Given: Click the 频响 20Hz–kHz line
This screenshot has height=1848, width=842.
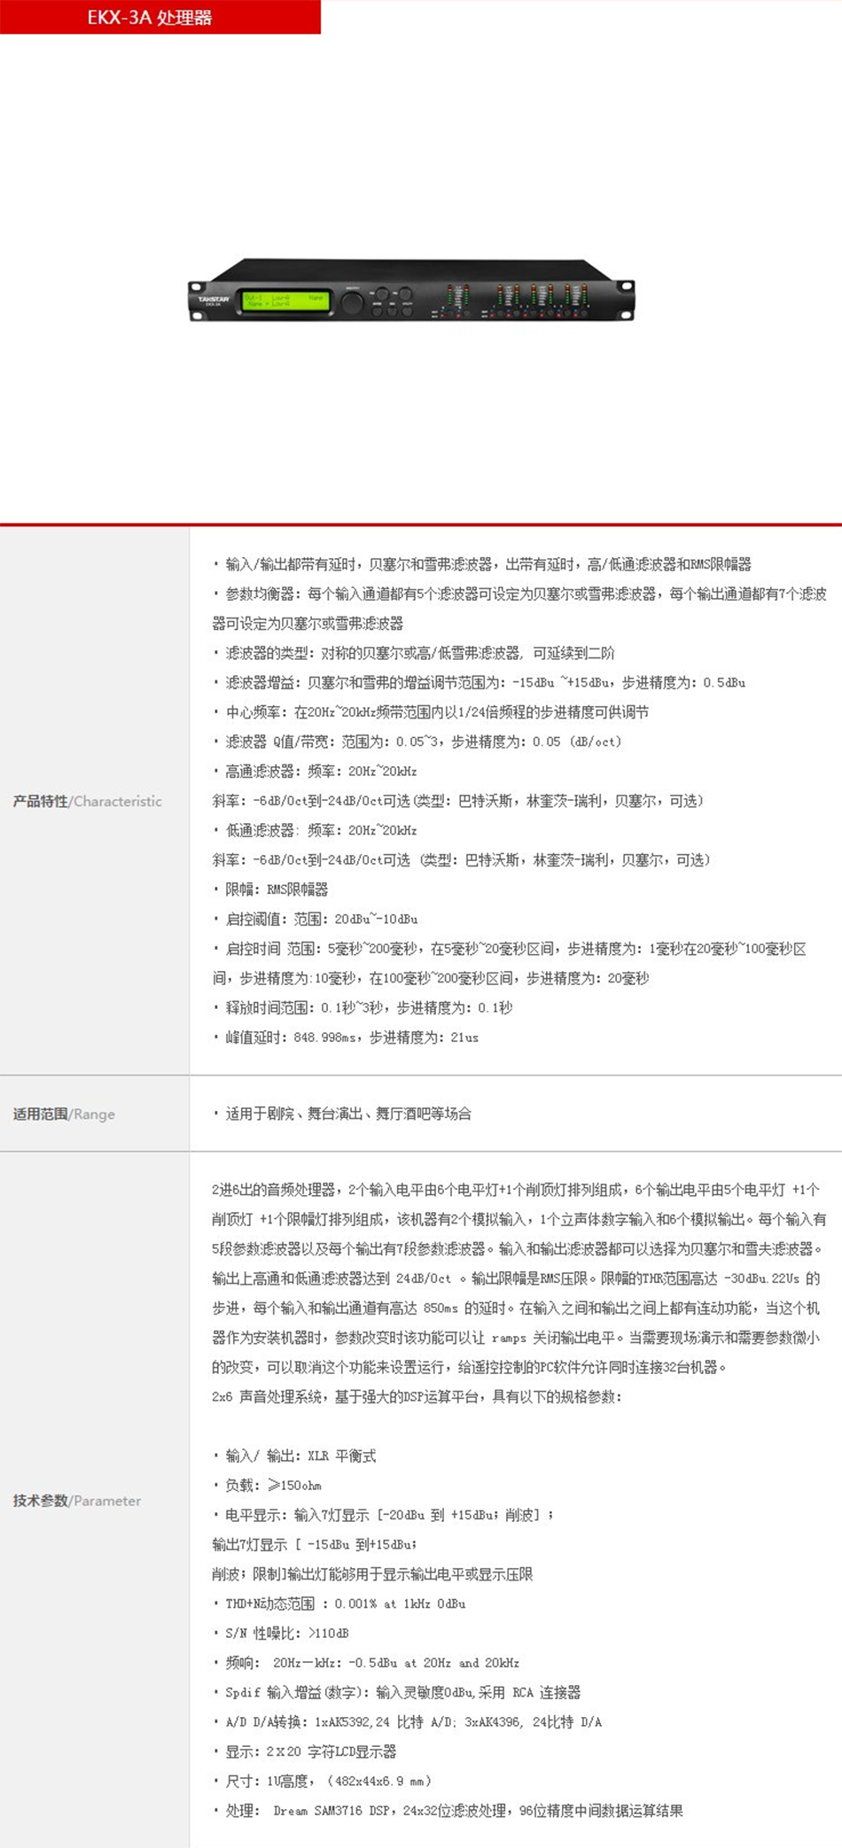Looking at the screenshot, I should coord(366,1663).
